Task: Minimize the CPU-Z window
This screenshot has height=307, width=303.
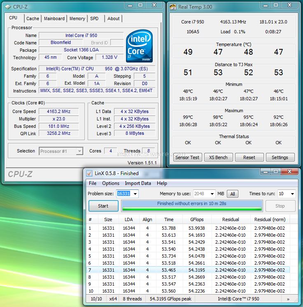Action: pyautogui.click(x=130, y=5)
